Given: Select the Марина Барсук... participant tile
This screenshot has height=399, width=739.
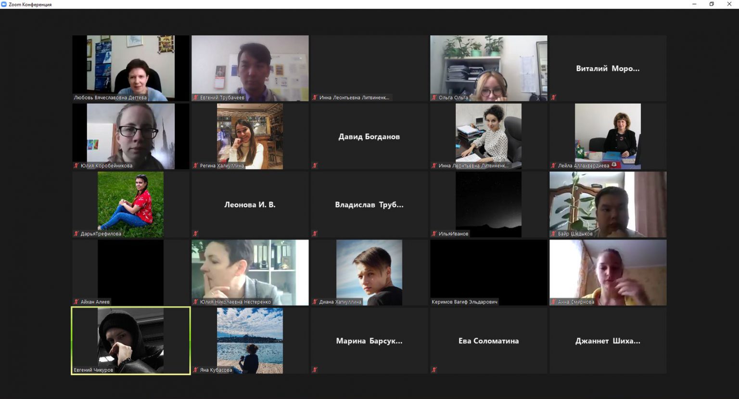Looking at the screenshot, I should click(x=369, y=341).
